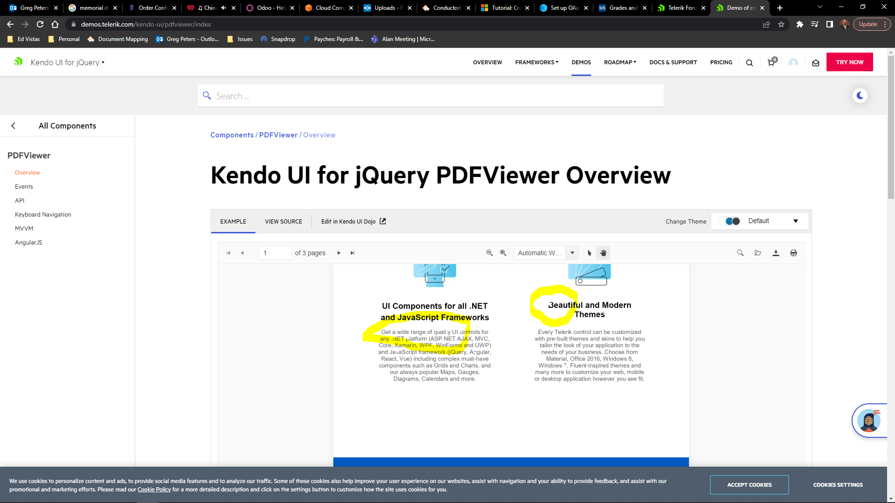Click the zoom out magnifier in PDF toolbar

489,253
